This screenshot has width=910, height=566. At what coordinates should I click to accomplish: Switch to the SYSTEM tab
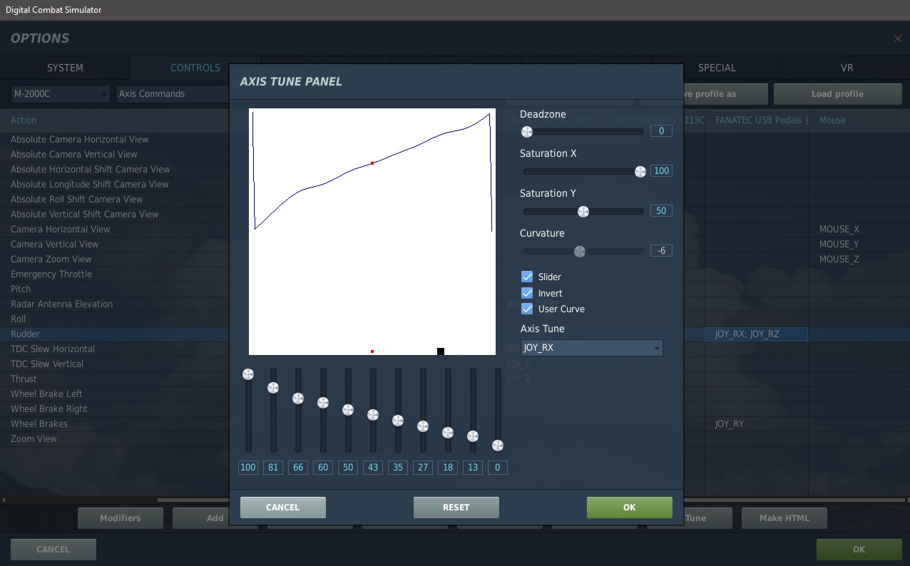coord(65,68)
